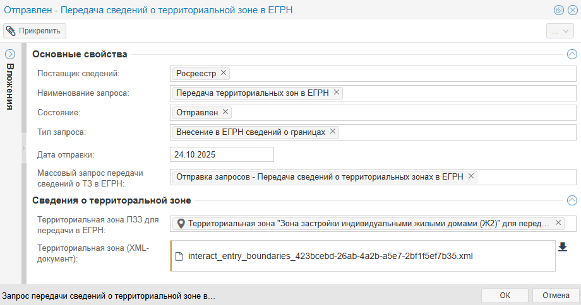The image size is (581, 305).
Task: Remove the territorial zone Ж2 tag
Action: click(x=558, y=223)
